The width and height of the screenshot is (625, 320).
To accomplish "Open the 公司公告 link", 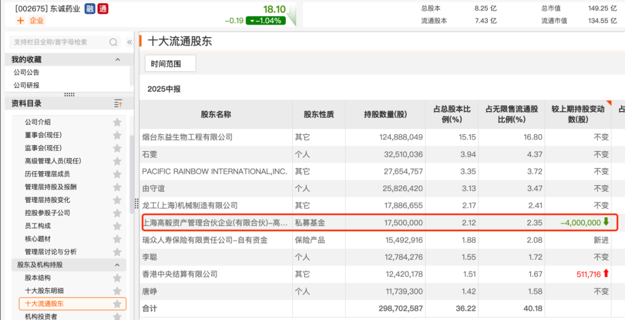I will tap(27, 72).
